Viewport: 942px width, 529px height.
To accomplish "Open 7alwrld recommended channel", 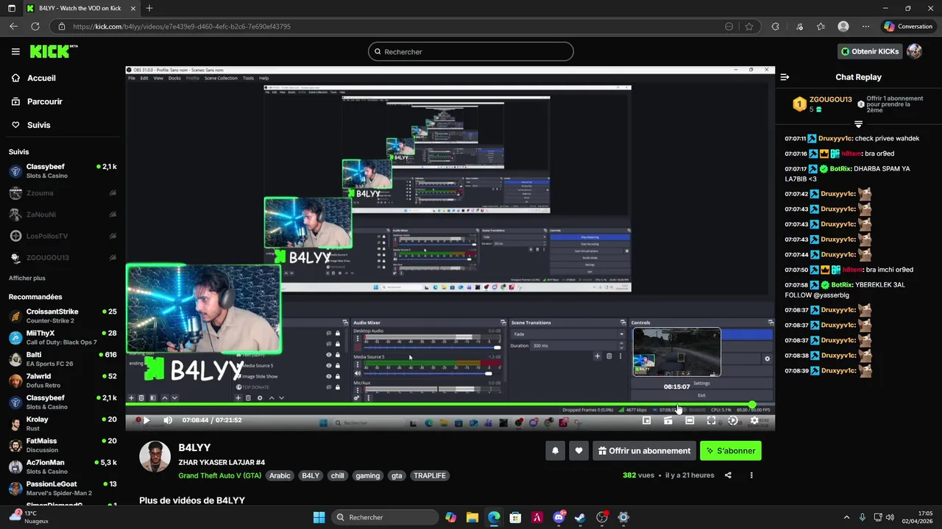I will coord(63,381).
